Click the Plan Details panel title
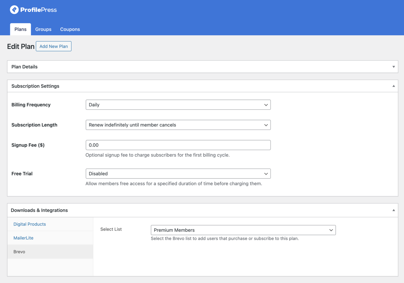The width and height of the screenshot is (404, 283). [25, 67]
